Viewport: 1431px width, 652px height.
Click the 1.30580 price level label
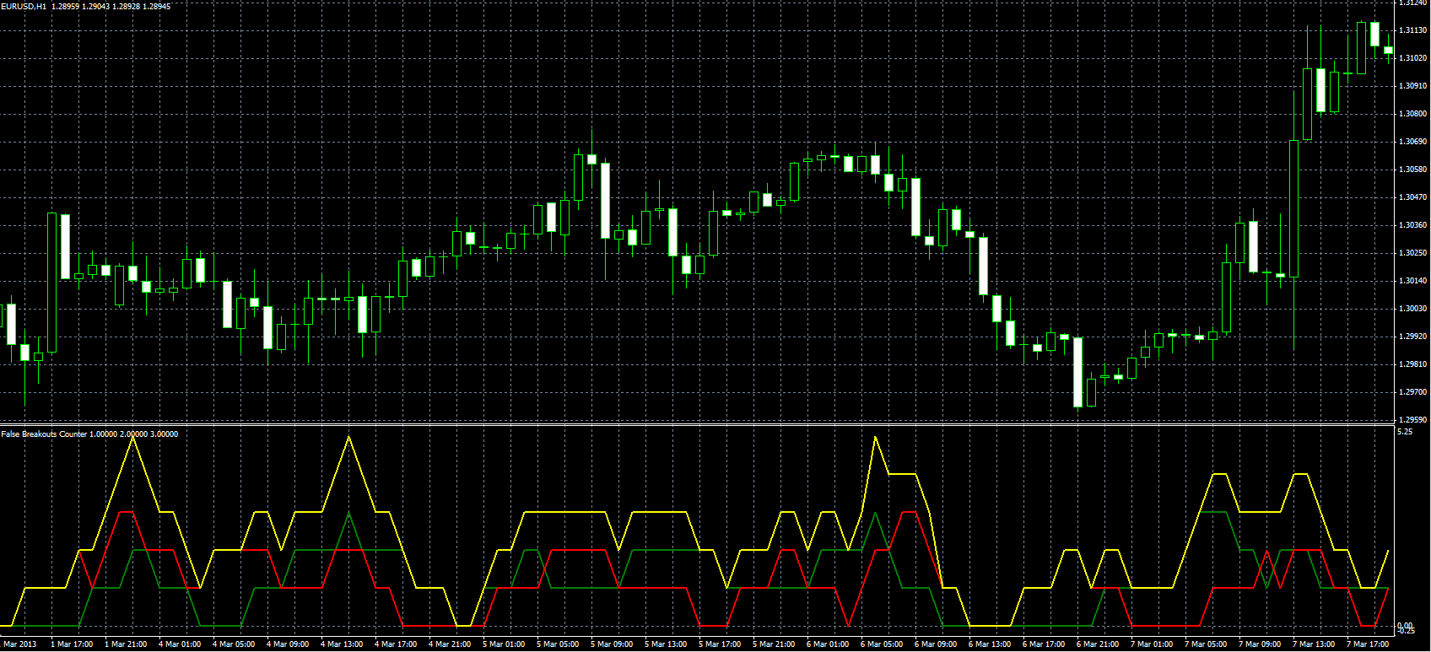point(1412,170)
